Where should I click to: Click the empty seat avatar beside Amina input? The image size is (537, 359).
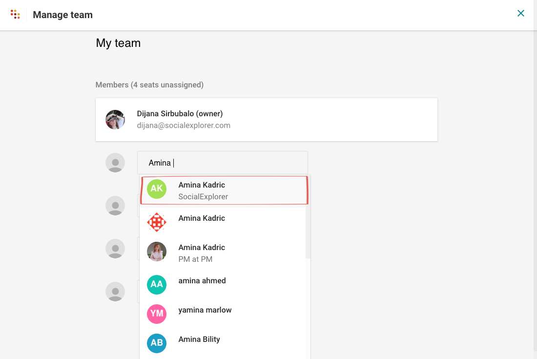pos(115,163)
